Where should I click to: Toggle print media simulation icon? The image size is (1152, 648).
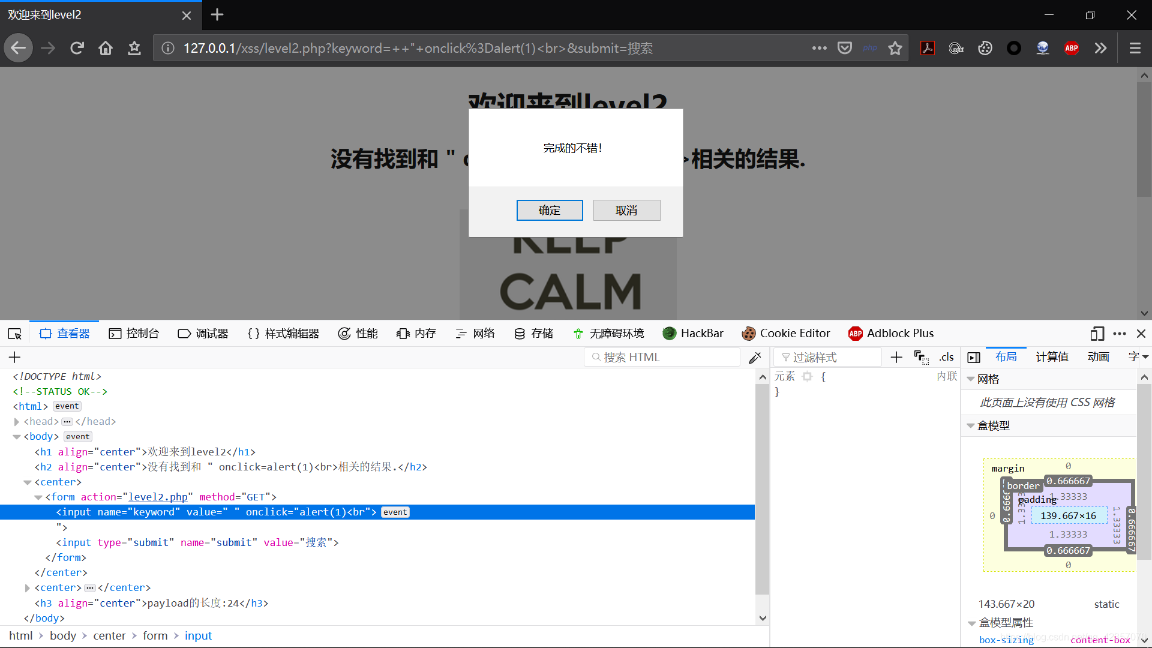click(x=922, y=358)
